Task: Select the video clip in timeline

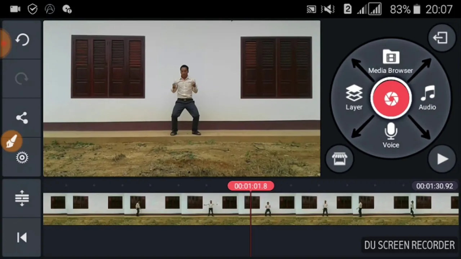Action: (251, 209)
